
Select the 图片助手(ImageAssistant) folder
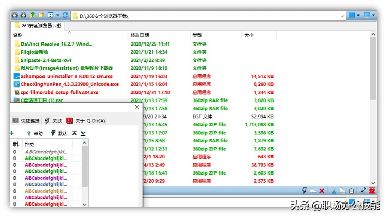point(67,68)
